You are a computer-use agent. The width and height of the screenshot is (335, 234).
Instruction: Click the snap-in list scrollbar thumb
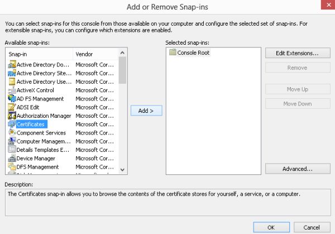point(122,70)
